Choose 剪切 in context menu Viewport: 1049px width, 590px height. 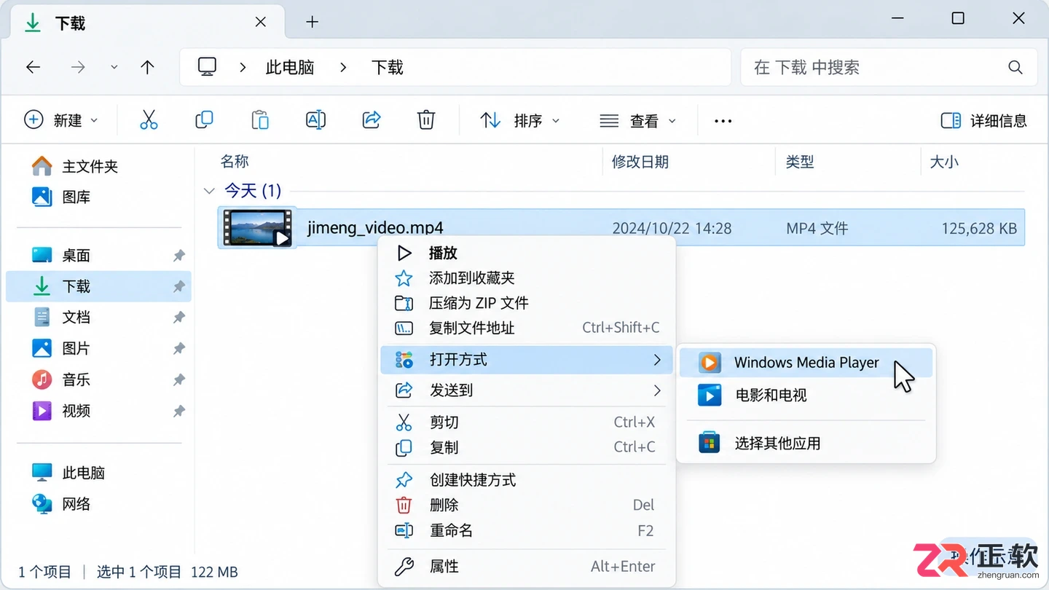click(527, 422)
